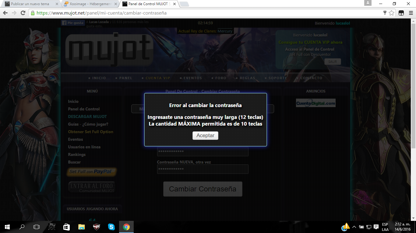The image size is (416, 233).
Task: Open Skype from the taskbar
Action: click(x=111, y=227)
